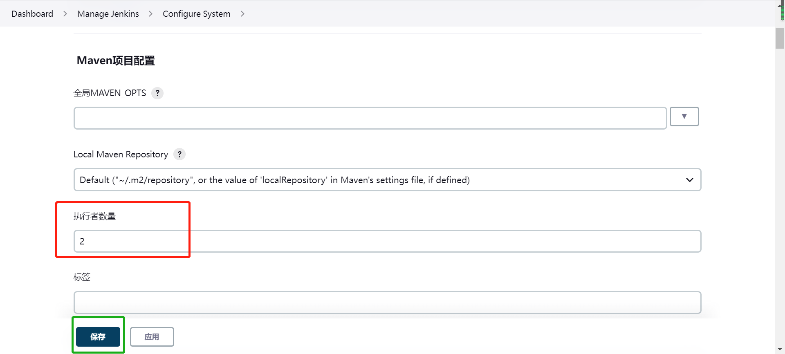Select the Configure System breadcrumb

196,14
